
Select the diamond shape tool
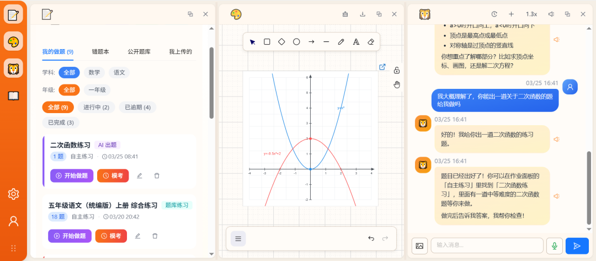[281, 42]
